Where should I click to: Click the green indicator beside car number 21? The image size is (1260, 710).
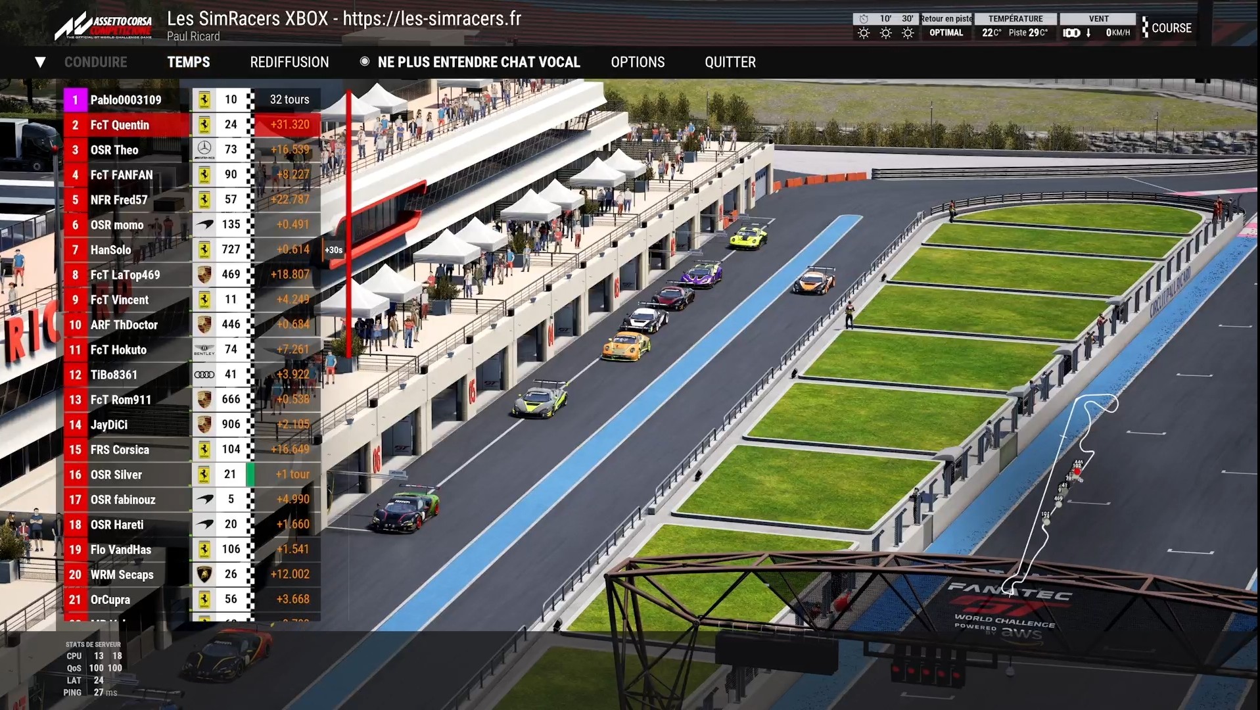[x=250, y=474]
